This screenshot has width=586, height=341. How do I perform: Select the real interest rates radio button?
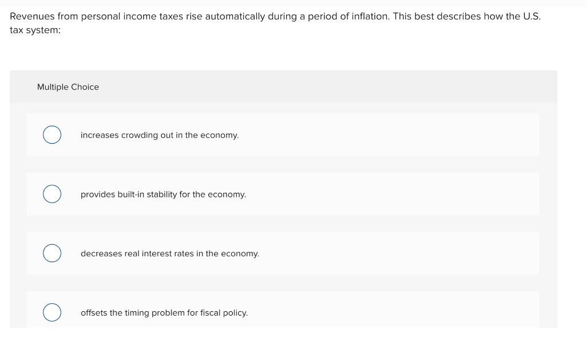tap(52, 253)
